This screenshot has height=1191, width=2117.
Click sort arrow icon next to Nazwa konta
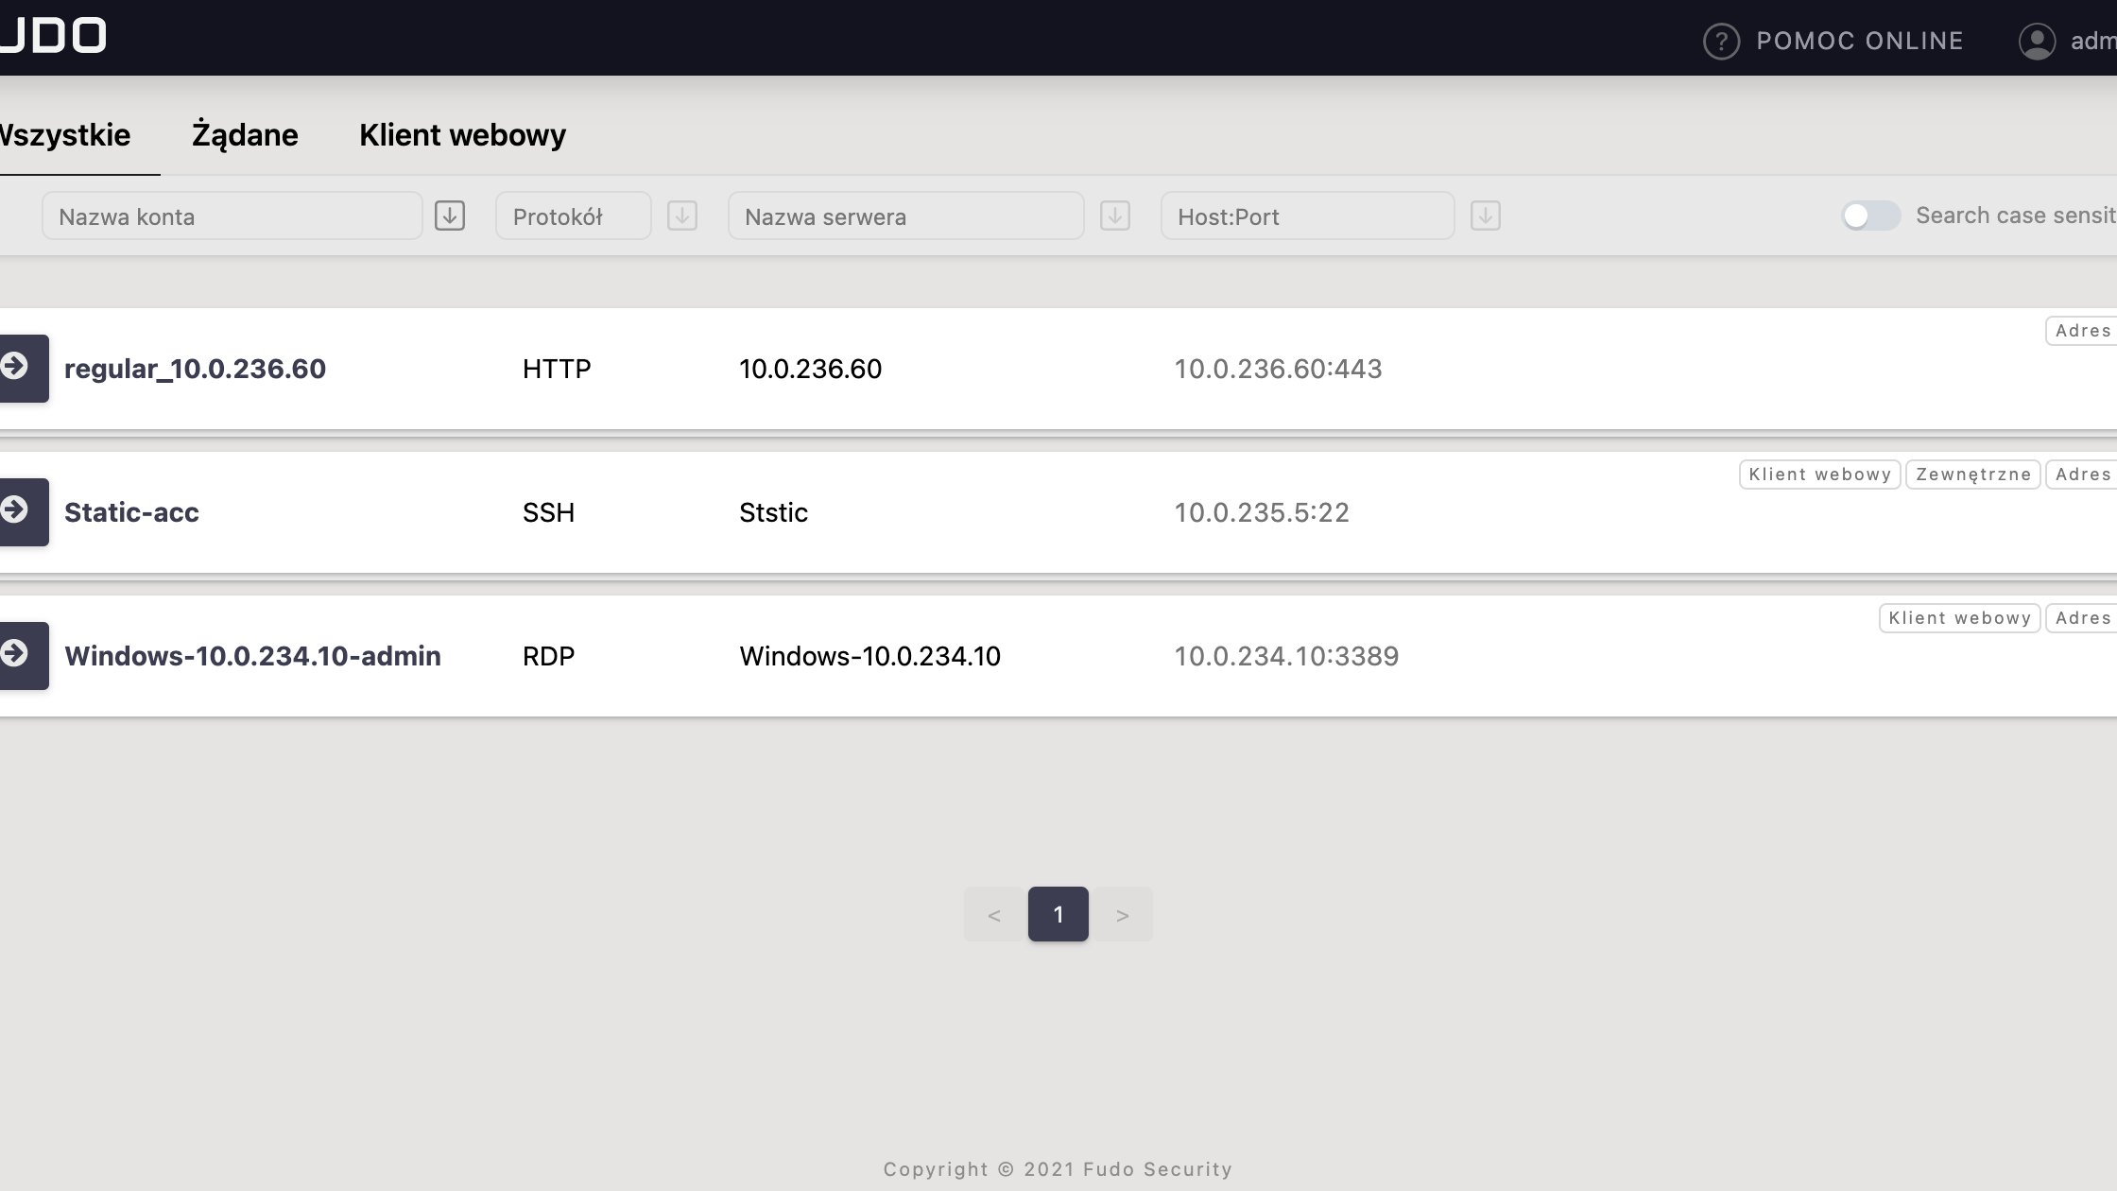[x=450, y=216]
